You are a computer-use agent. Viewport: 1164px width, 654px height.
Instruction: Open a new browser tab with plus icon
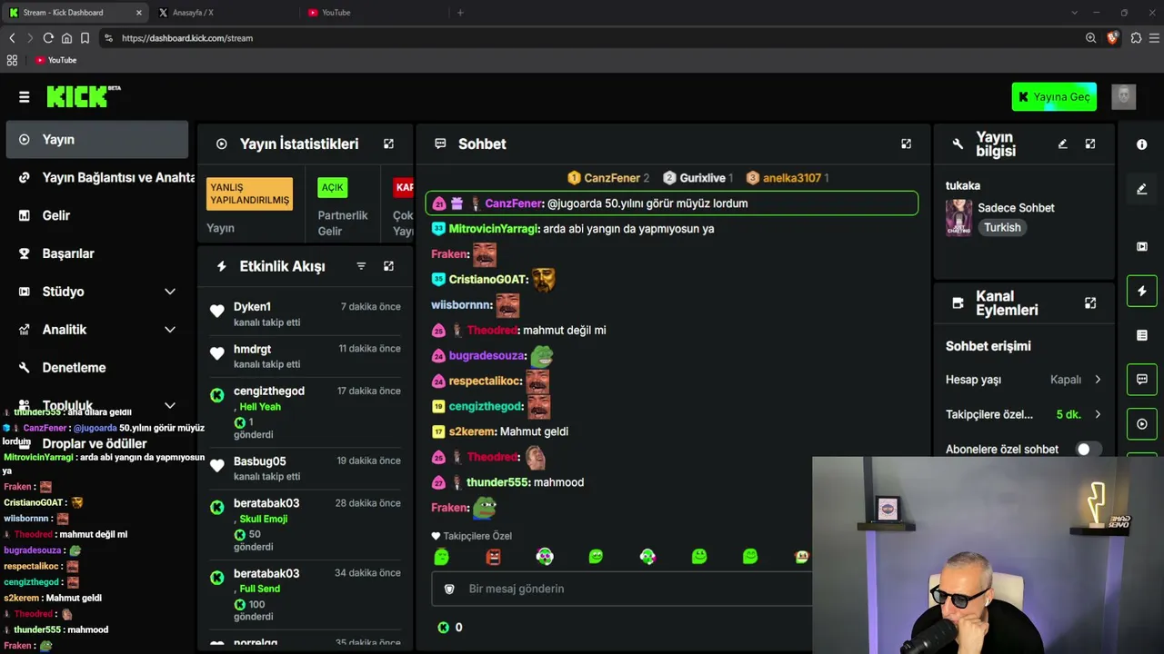point(460,13)
